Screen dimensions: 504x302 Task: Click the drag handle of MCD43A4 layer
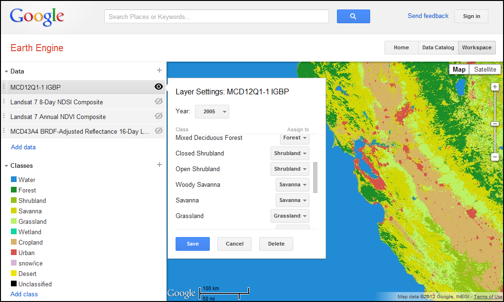(4, 131)
